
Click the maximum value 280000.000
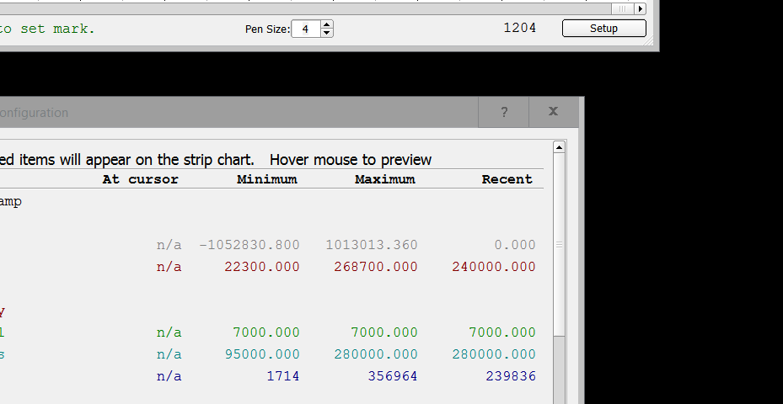[376, 354]
